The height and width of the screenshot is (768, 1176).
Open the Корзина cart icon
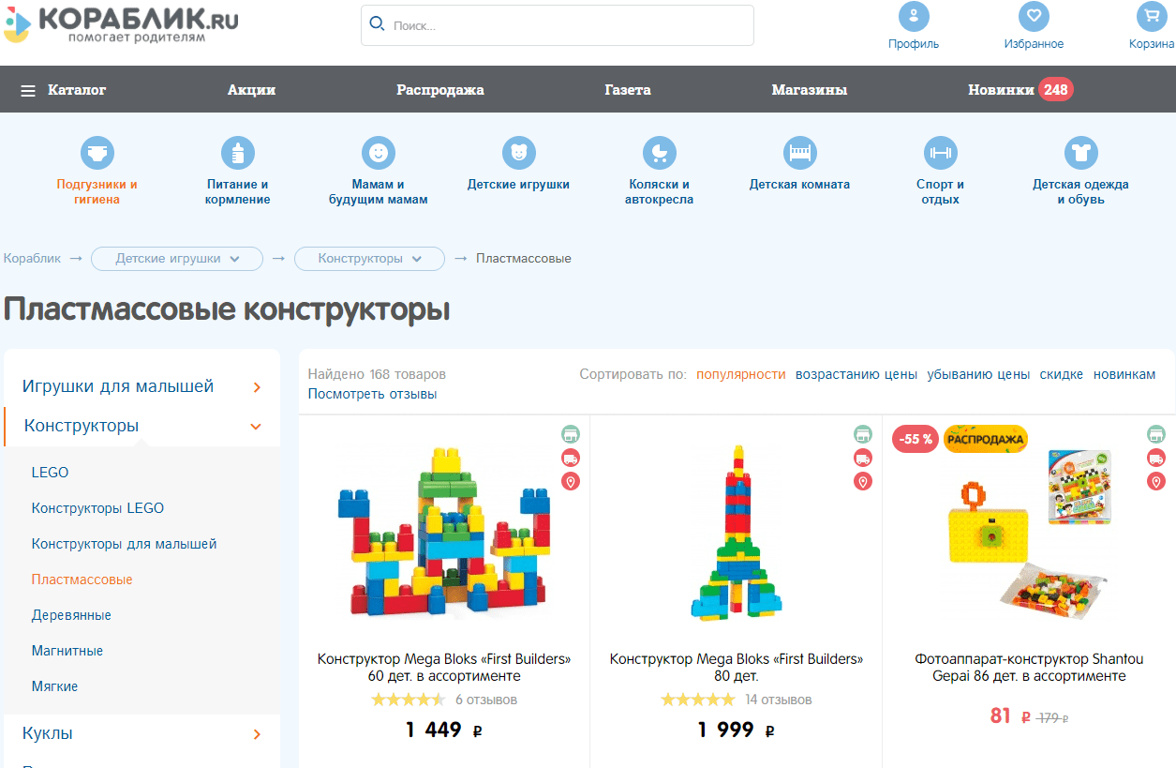click(1151, 16)
